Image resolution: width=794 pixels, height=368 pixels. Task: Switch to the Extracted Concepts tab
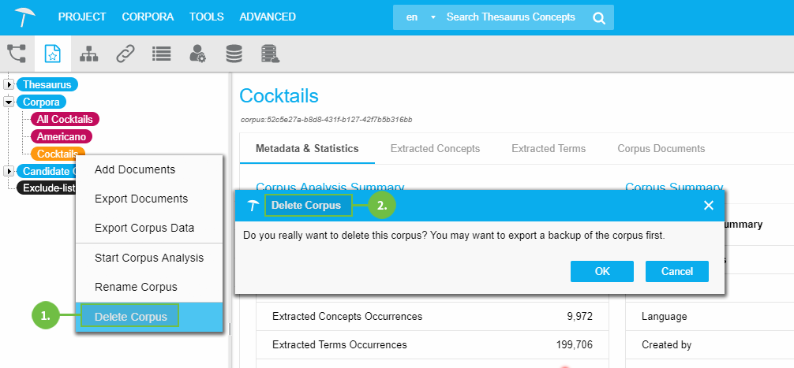[435, 148]
